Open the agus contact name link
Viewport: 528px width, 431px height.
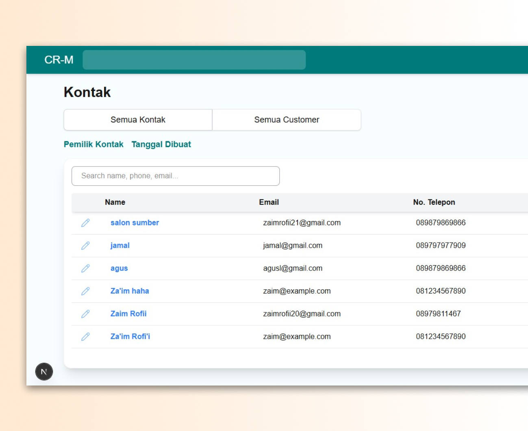pos(119,268)
